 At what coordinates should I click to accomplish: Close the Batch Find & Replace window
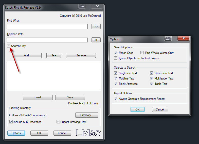97,6
